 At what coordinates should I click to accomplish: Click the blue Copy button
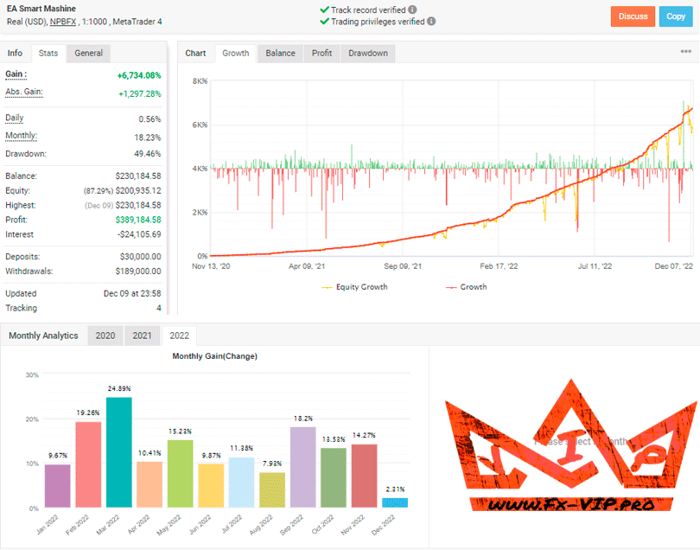point(676,16)
